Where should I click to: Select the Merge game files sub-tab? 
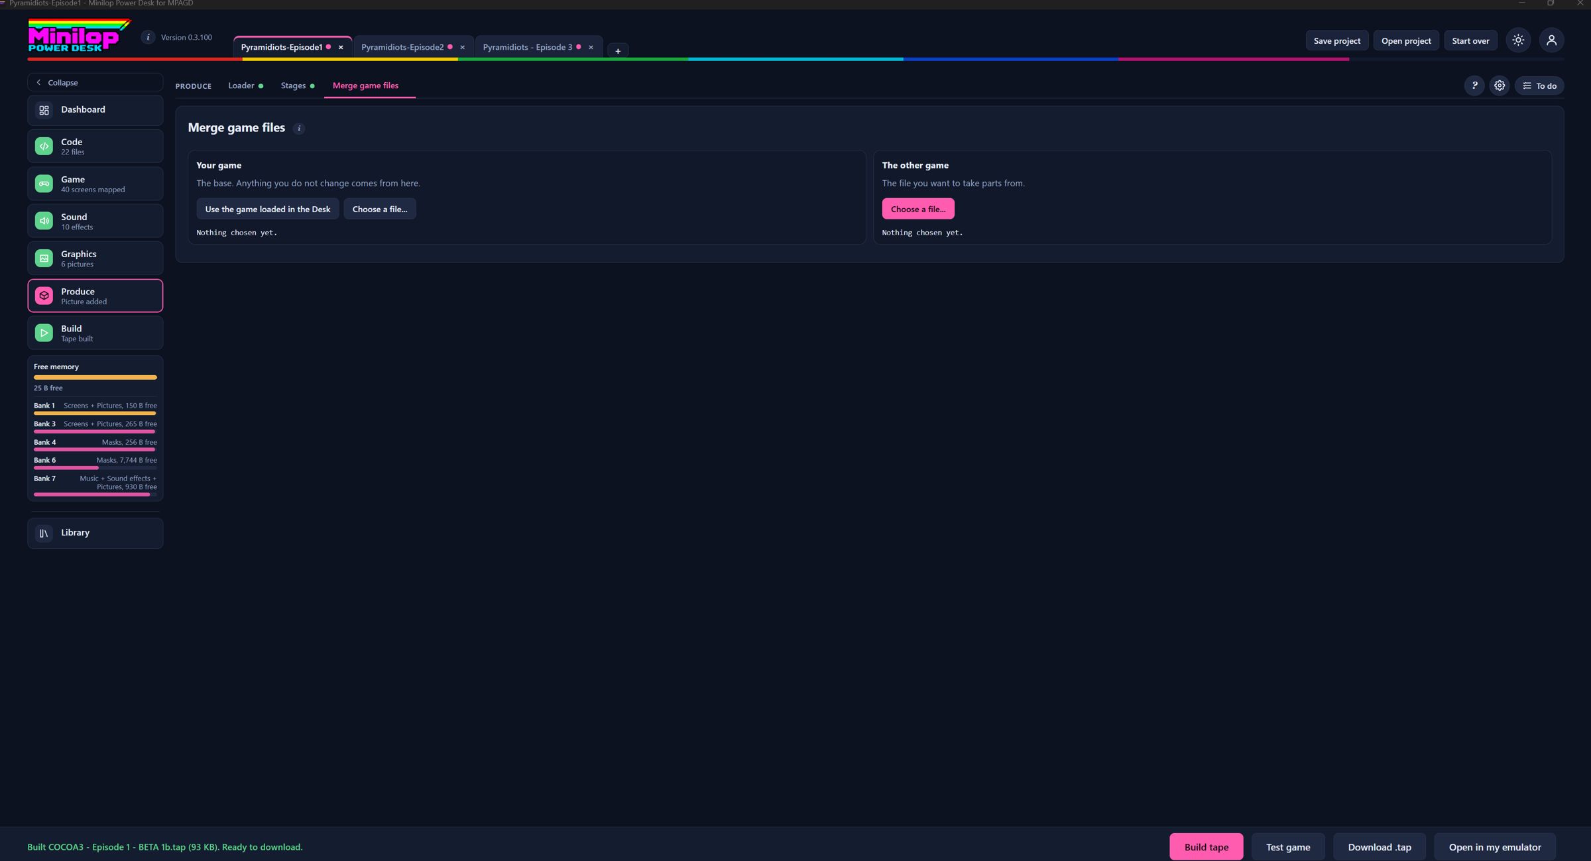click(365, 86)
